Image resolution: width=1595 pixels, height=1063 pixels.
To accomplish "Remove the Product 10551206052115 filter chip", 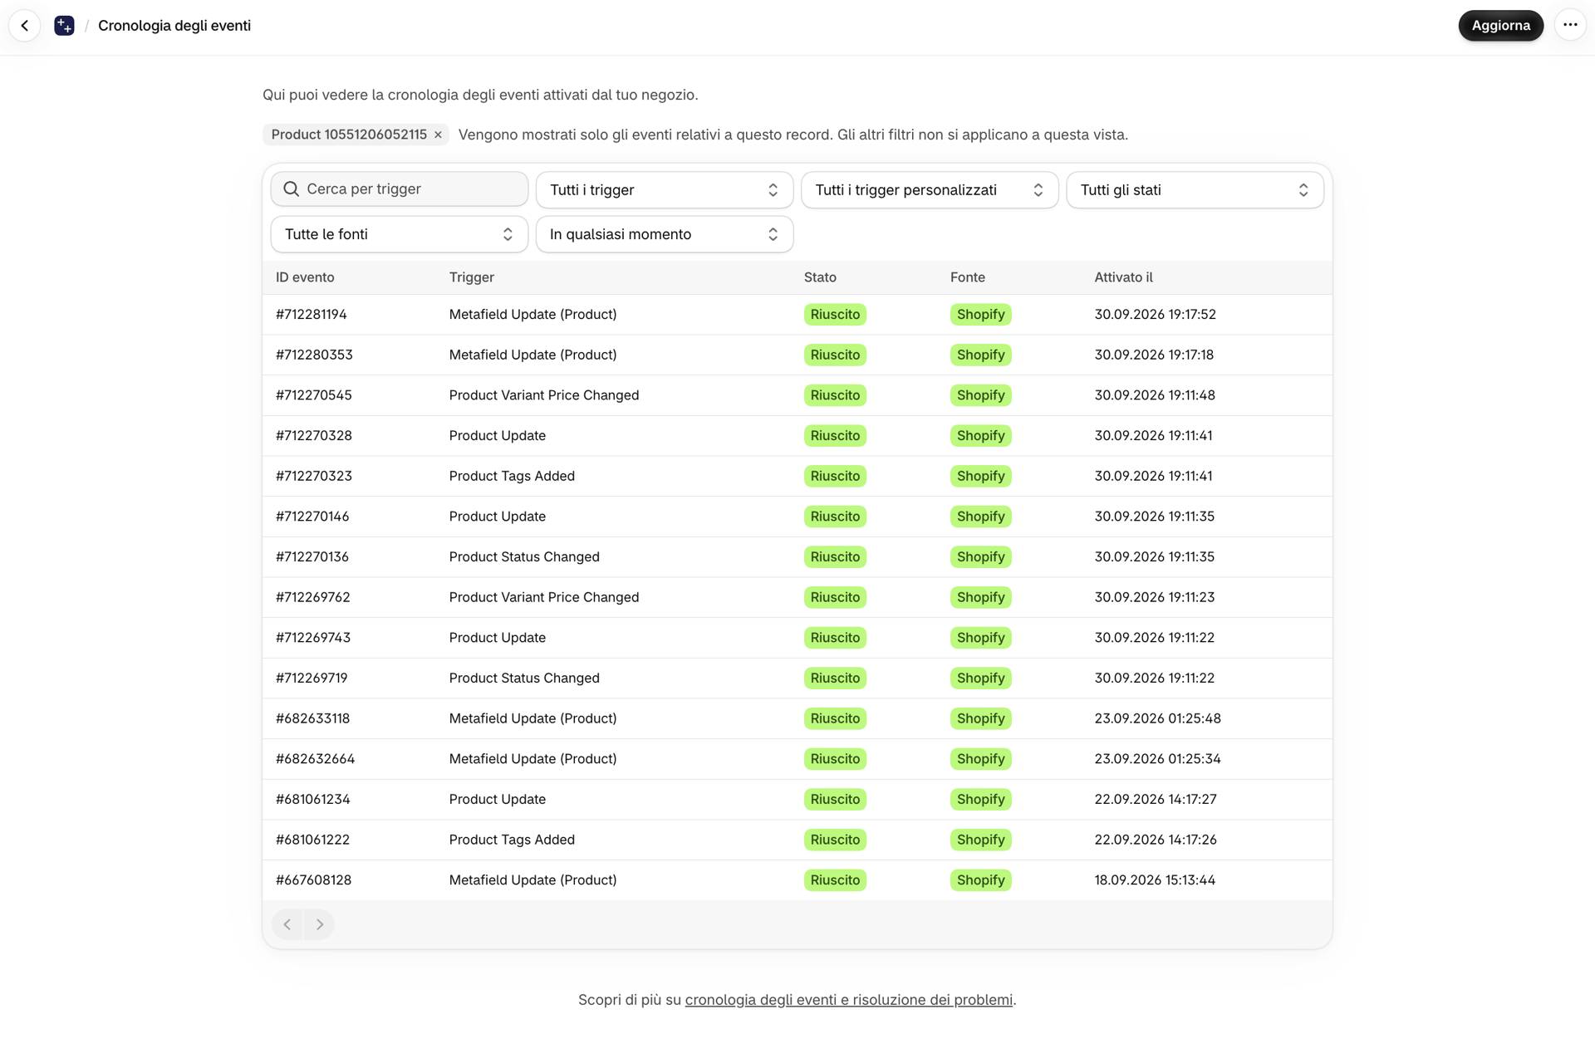I will pos(438,135).
